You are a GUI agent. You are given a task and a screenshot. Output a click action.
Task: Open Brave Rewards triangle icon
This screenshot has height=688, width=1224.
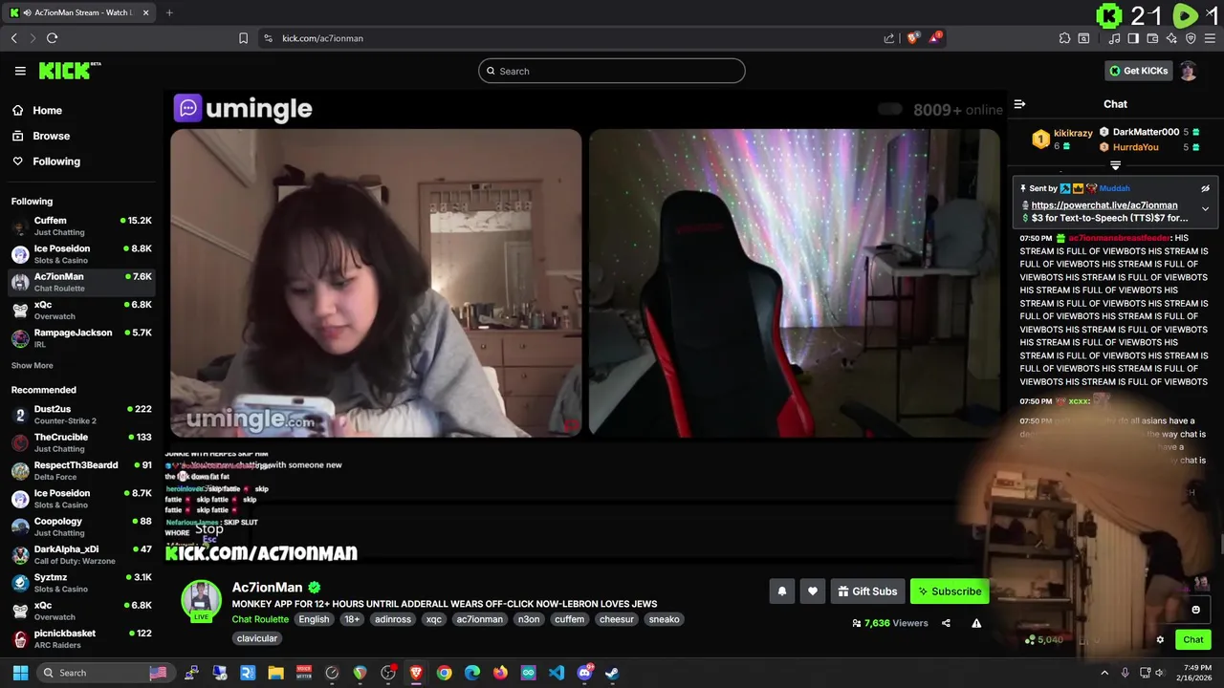(x=935, y=38)
